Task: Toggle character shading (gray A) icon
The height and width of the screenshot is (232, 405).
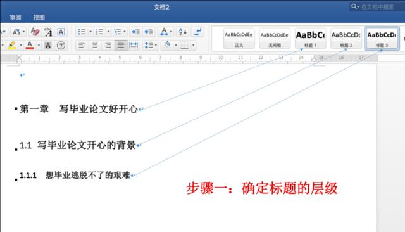Action: (48, 46)
